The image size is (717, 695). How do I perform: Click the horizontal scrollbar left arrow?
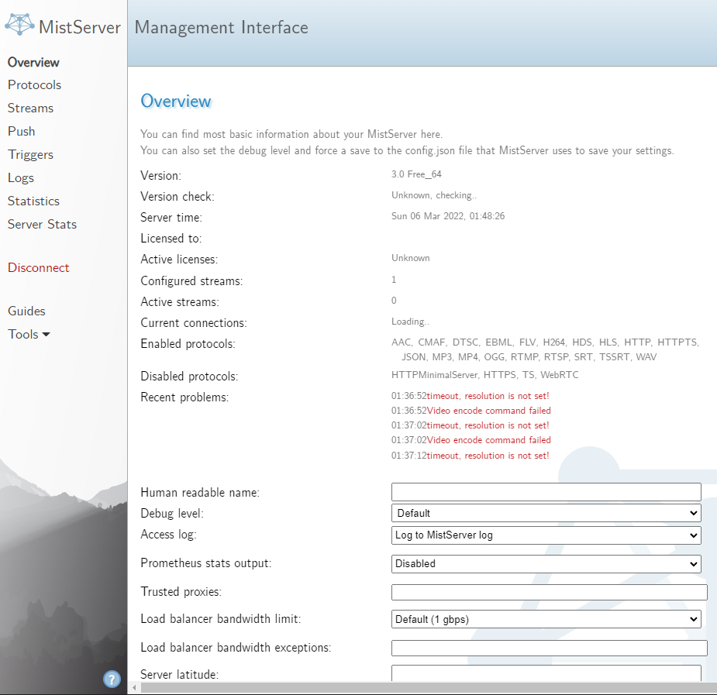134,687
